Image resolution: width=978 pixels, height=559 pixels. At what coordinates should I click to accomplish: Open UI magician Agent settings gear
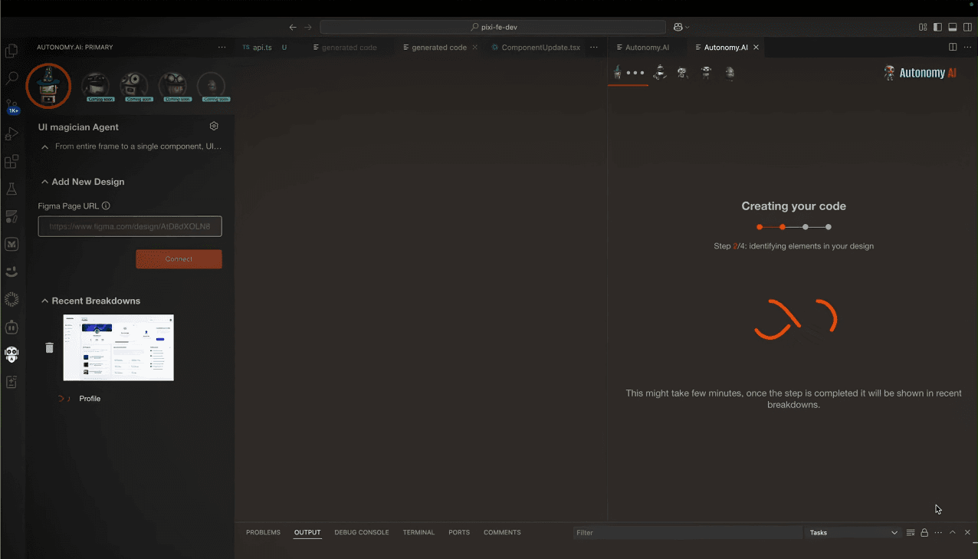214,127
